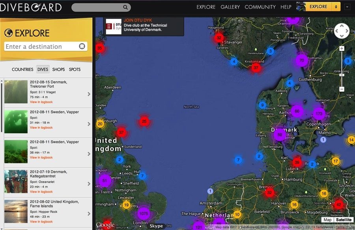
Task: Expand the Kattegatcentret dive entry arrow
Action: coord(89,184)
